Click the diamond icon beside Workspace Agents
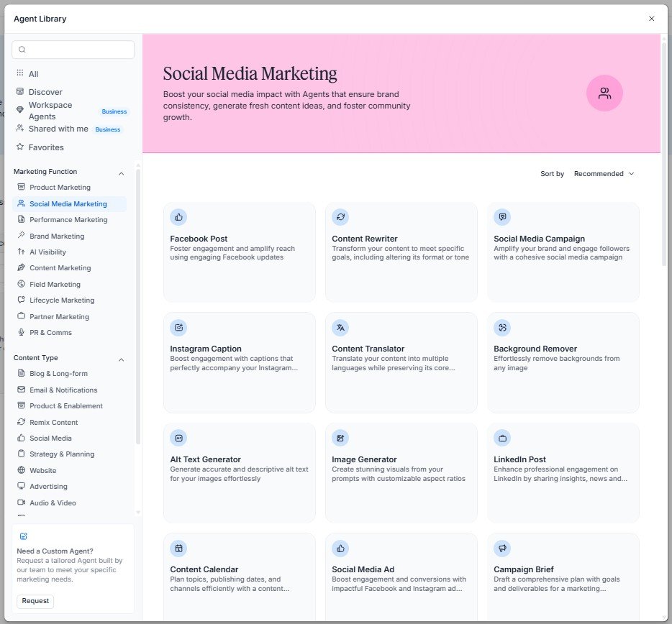Image resolution: width=672 pixels, height=624 pixels. point(19,110)
